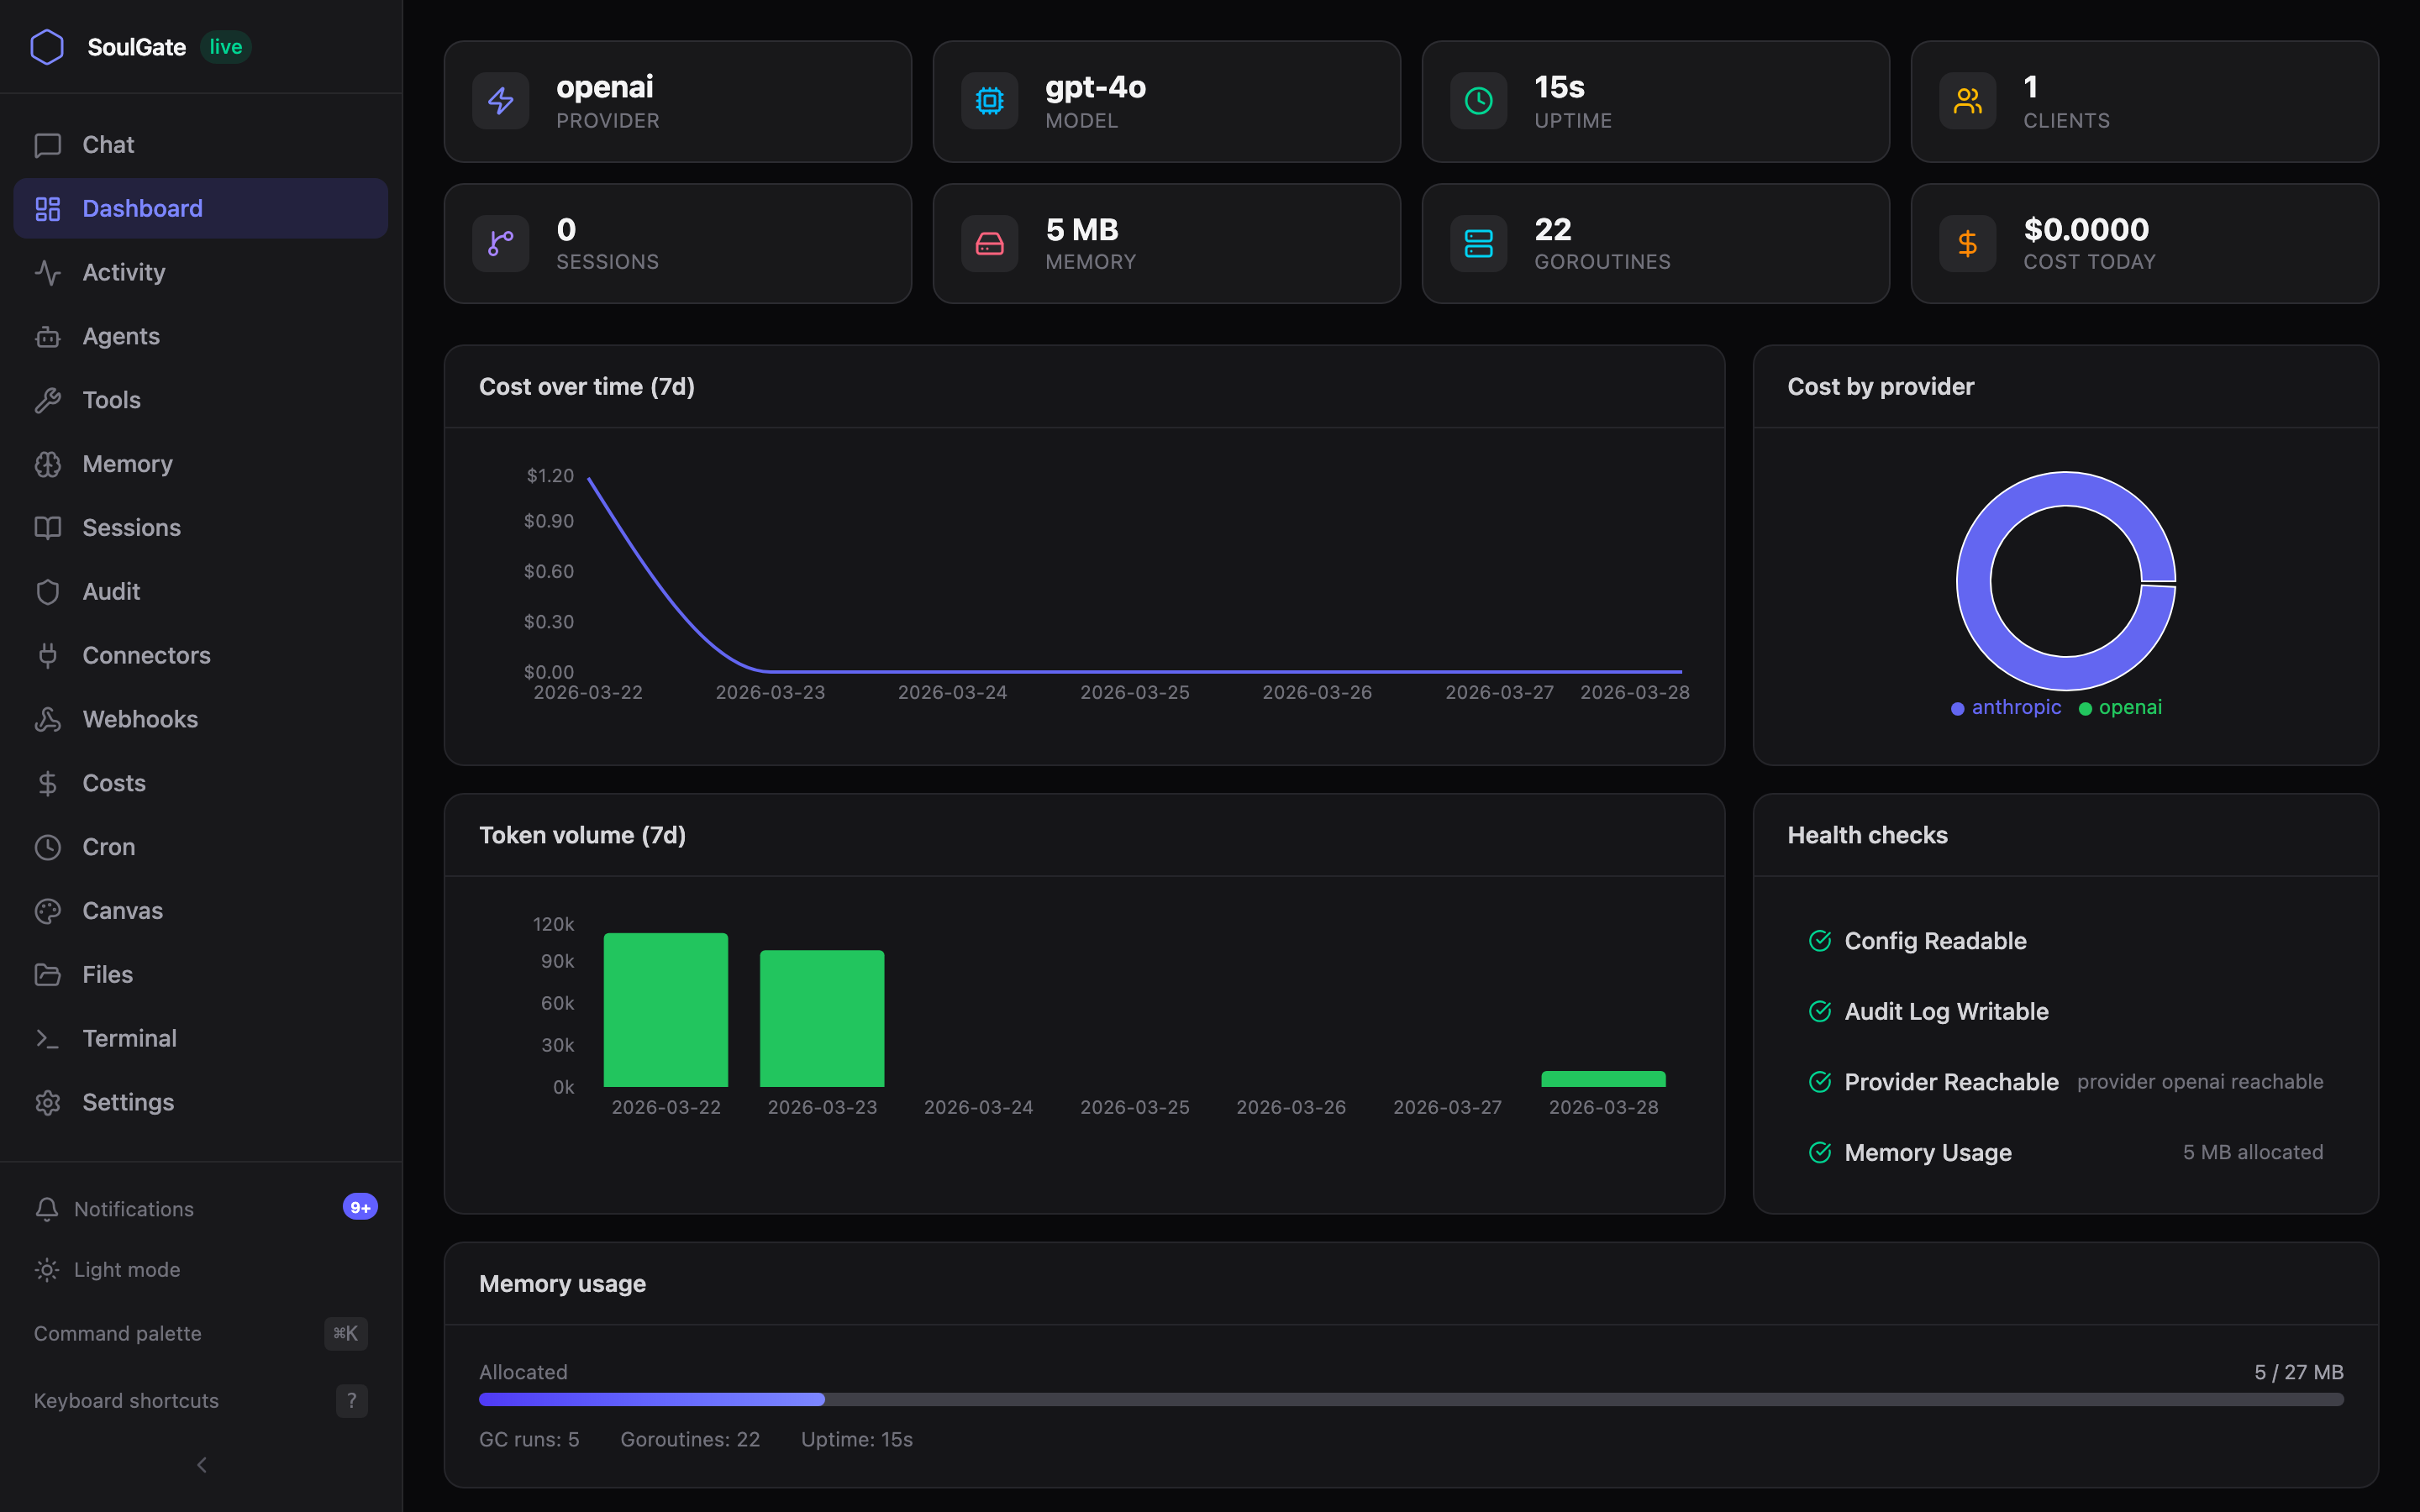
Task: Click the "$0.0000" cost today value
Action: (x=2086, y=230)
